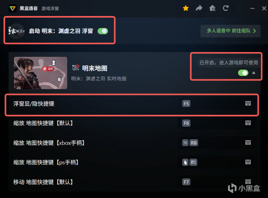Click keyboard icon for ps手柄 shortcut row
Screen dimensions: 268x198
248,162
